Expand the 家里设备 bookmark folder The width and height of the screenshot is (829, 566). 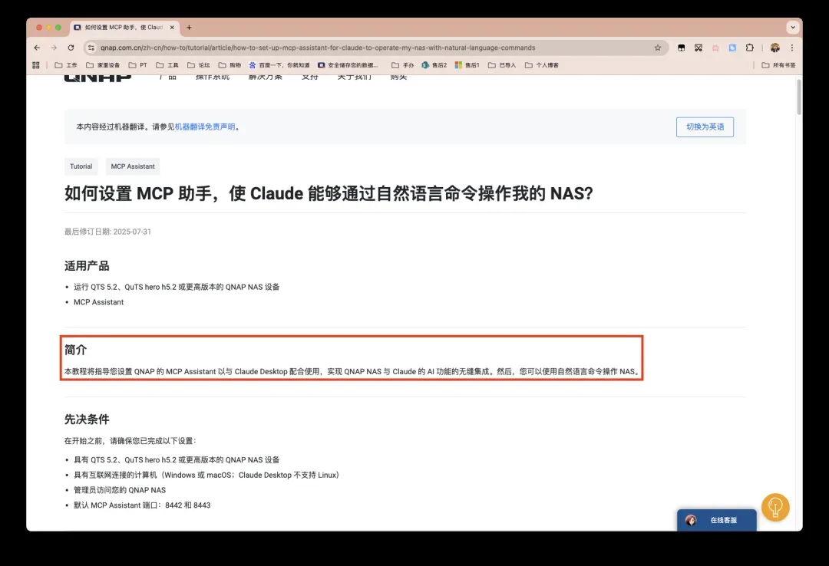pyautogui.click(x=103, y=65)
